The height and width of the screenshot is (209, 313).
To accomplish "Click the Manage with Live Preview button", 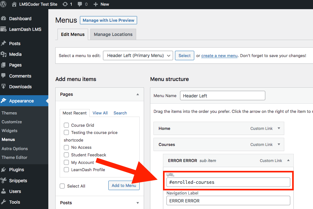I will [x=108, y=20].
